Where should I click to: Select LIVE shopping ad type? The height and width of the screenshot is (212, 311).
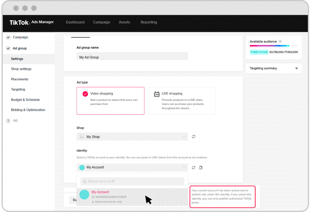click(x=182, y=101)
